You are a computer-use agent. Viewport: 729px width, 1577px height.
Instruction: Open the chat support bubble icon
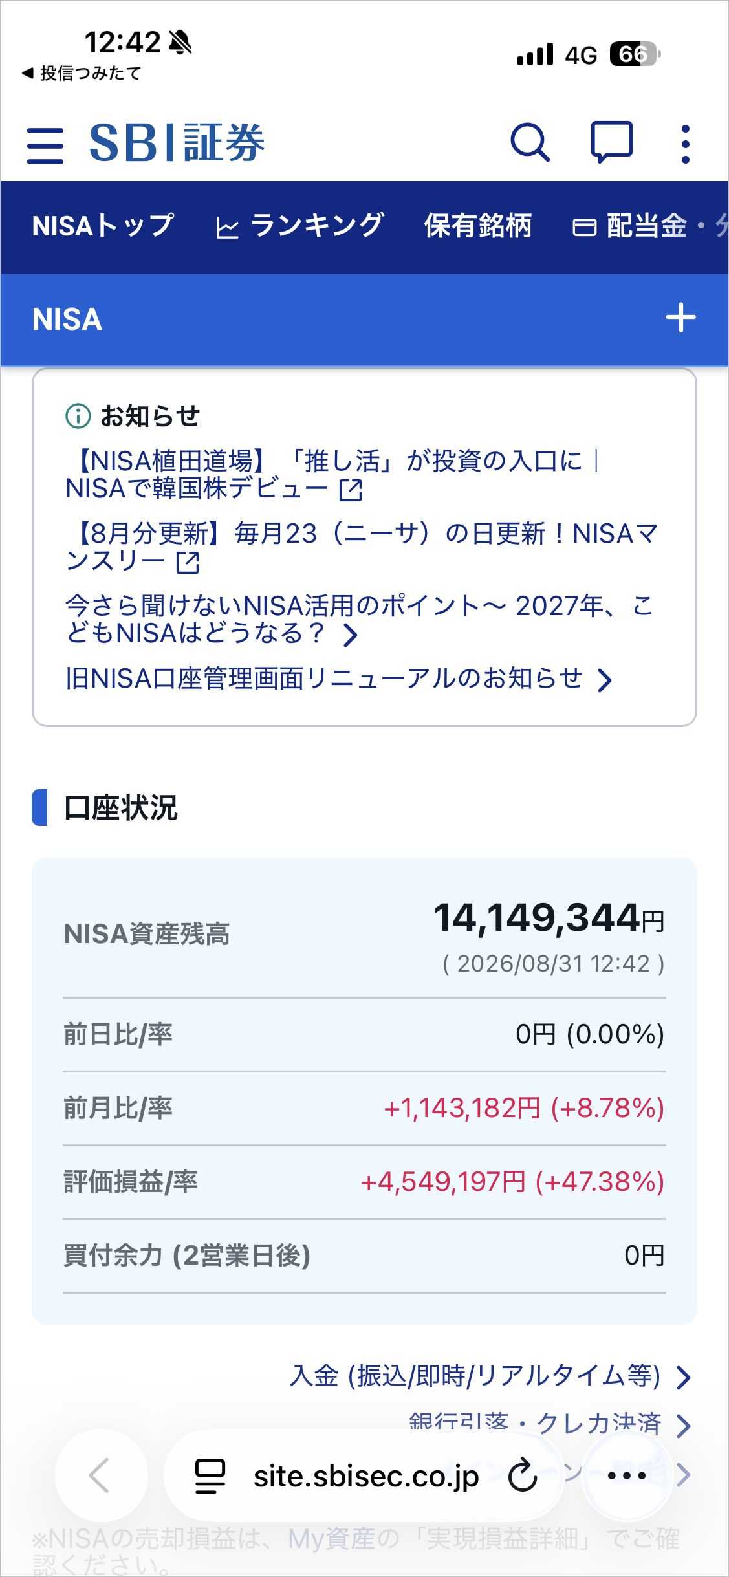(611, 142)
